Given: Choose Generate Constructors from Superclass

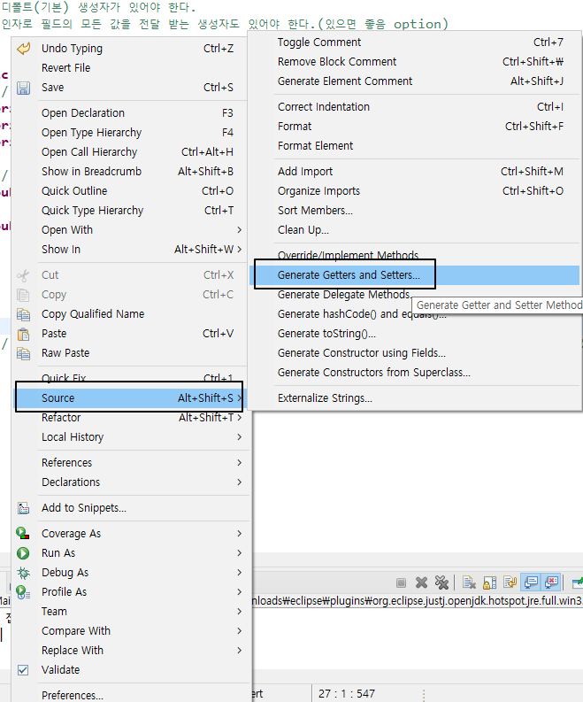Looking at the screenshot, I should point(414,373).
